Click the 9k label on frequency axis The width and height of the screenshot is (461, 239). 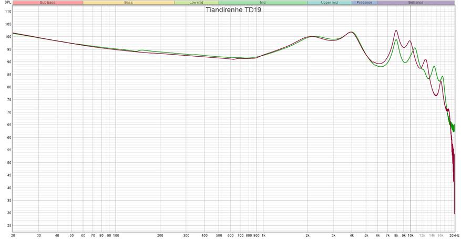pos(404,235)
